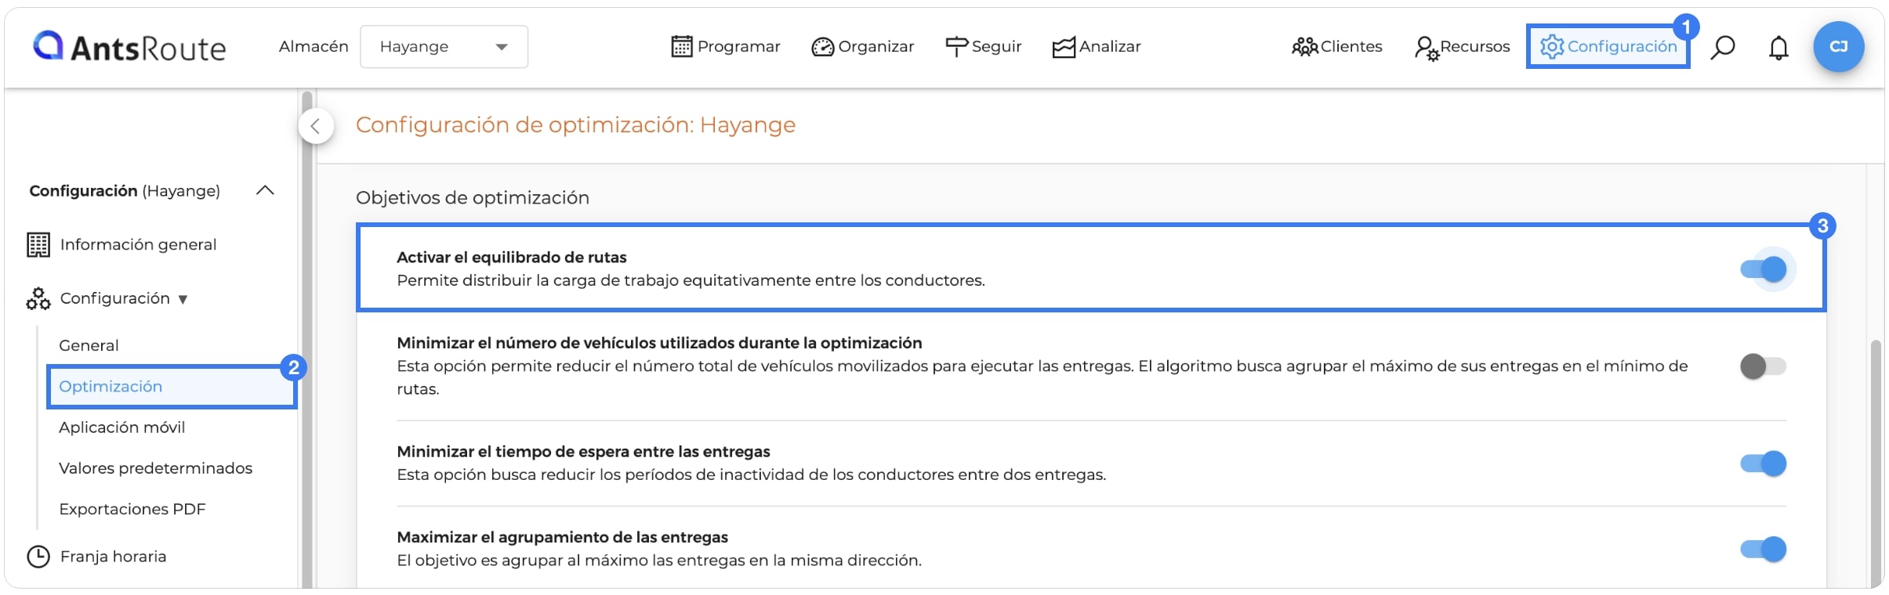Screen dimensions: 1889x595
Task: Click the Clientes people icon
Action: pos(1304,47)
